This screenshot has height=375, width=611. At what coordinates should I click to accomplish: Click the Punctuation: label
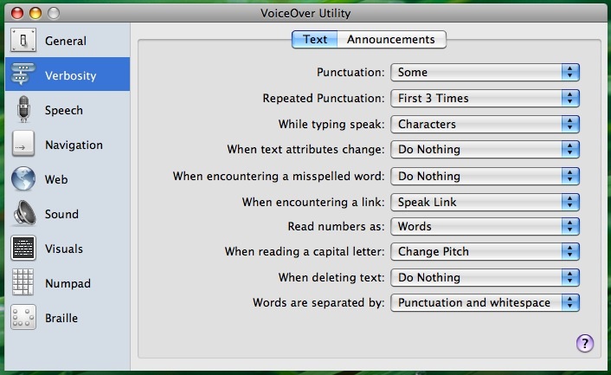point(351,72)
